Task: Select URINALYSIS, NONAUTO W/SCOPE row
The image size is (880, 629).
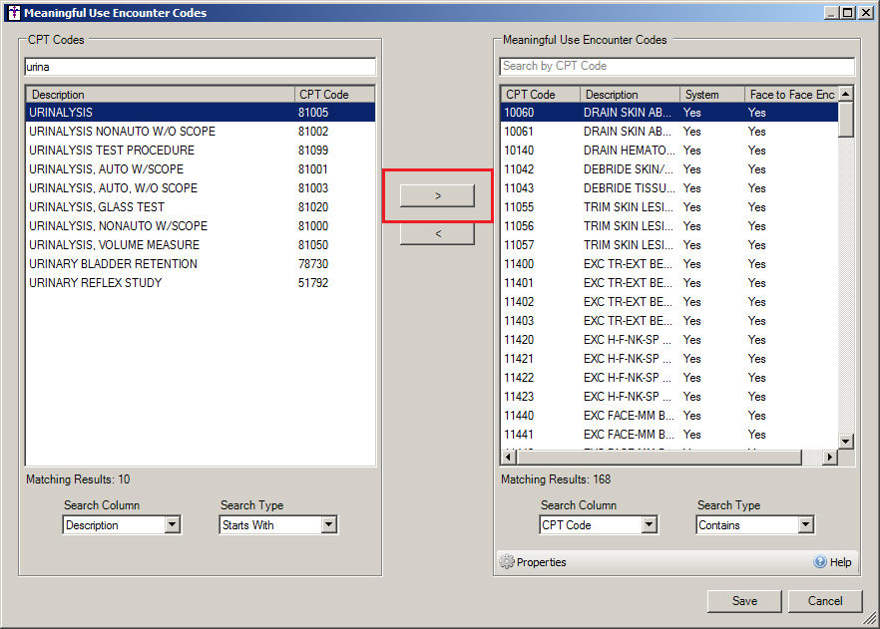Action: pos(201,226)
